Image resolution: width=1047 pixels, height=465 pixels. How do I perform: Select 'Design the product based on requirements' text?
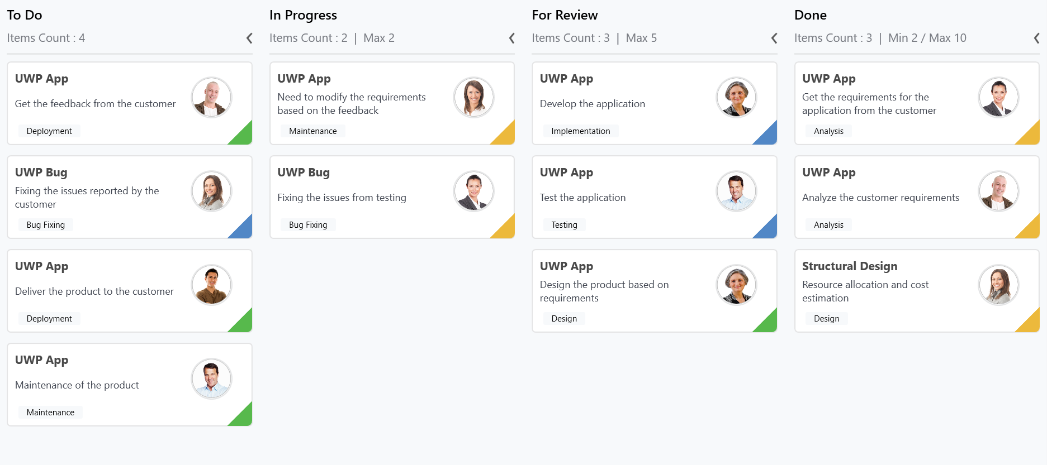[604, 291]
